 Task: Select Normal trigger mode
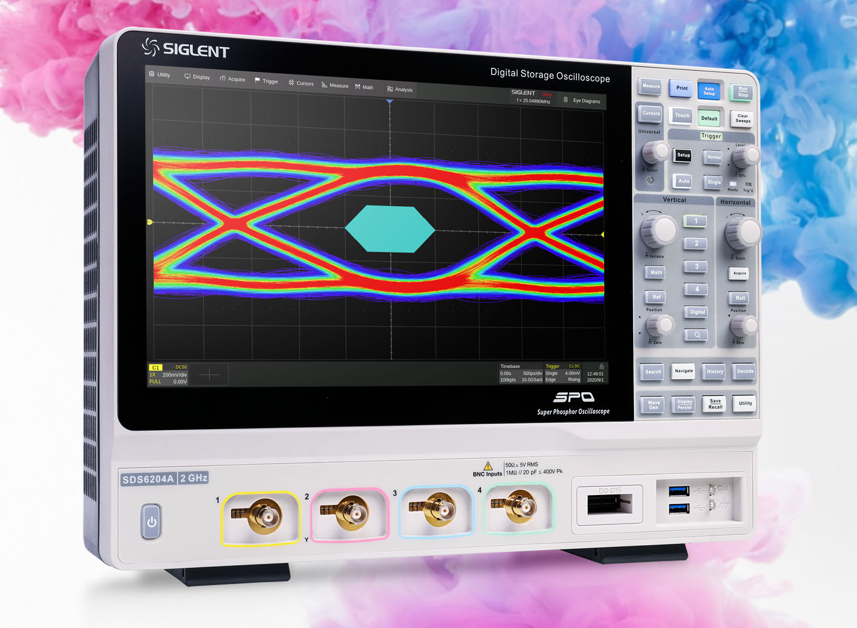[714, 157]
